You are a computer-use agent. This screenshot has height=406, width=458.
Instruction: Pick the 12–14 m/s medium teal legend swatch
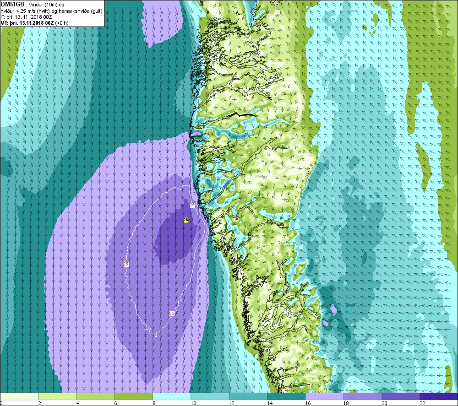point(248,396)
